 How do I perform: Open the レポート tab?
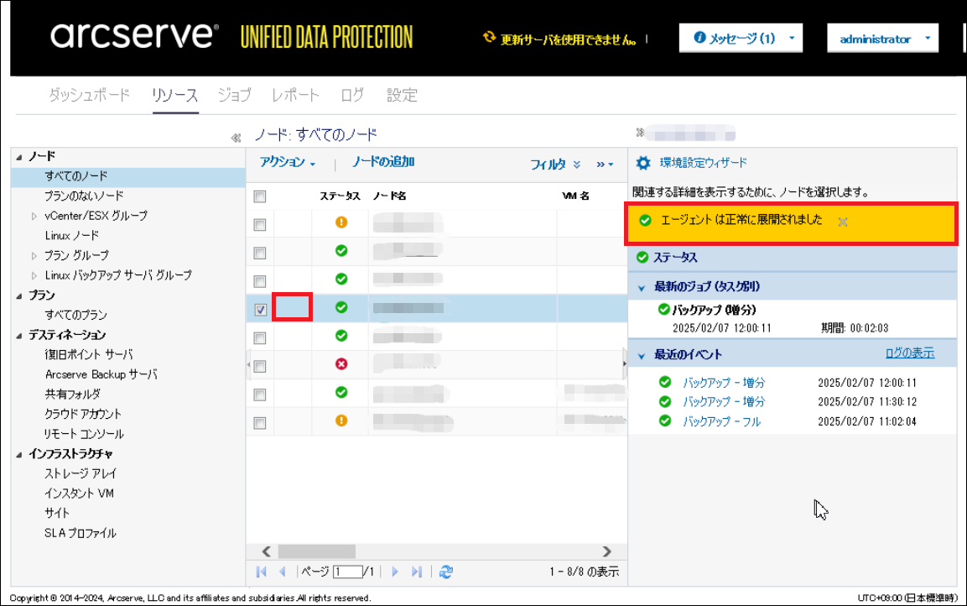pyautogui.click(x=295, y=95)
